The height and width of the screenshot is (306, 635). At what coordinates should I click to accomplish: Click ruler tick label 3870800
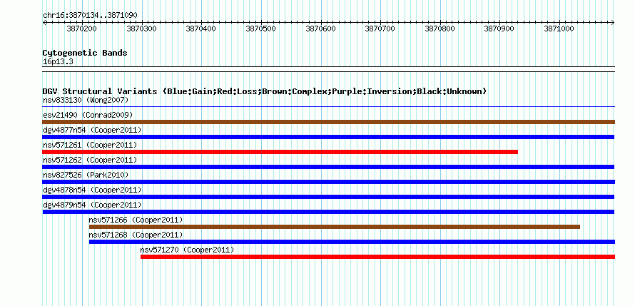click(440, 29)
